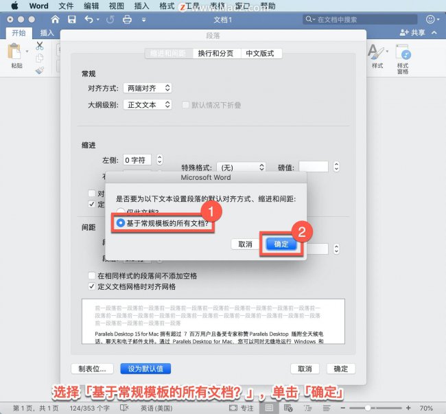Redo with the circular arrow icon

(110, 19)
